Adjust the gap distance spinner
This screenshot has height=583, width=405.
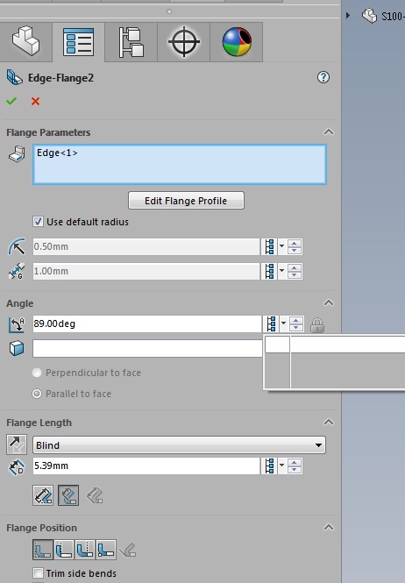(x=295, y=272)
